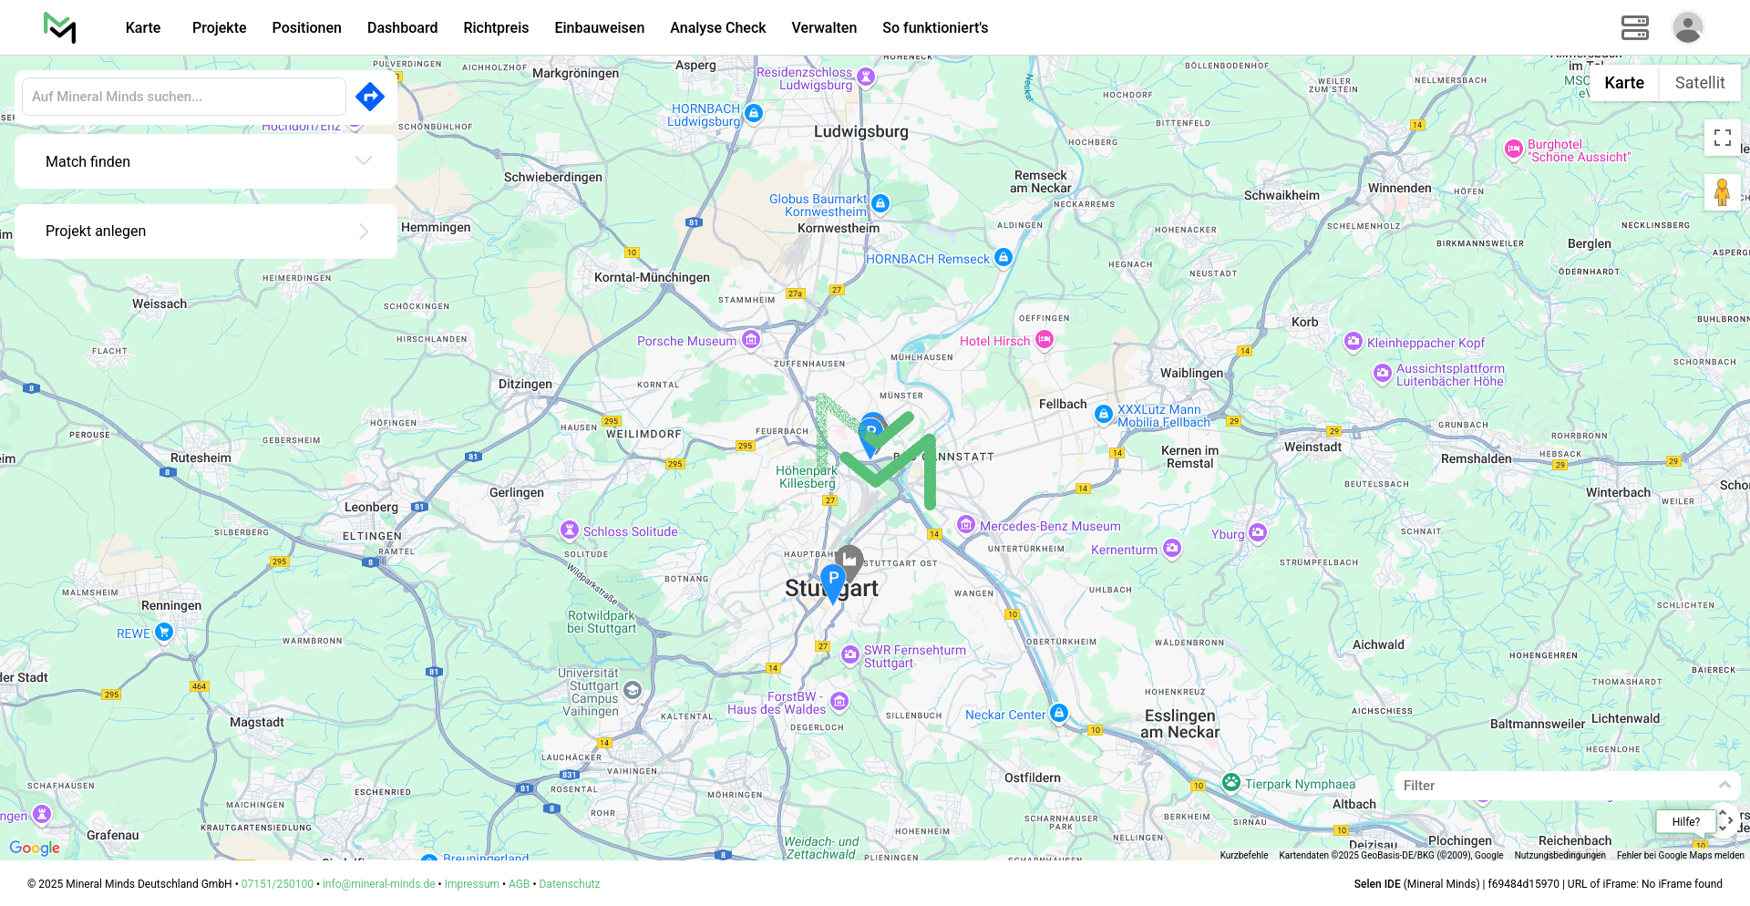The width and height of the screenshot is (1750, 906).
Task: Focus the Mineral Minds search field
Action: pyautogui.click(x=184, y=97)
